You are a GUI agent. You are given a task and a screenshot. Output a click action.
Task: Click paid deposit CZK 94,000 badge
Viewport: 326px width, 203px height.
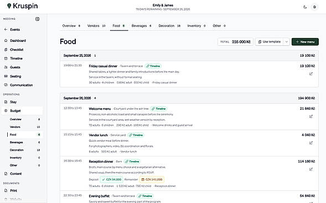[x=111, y=179]
